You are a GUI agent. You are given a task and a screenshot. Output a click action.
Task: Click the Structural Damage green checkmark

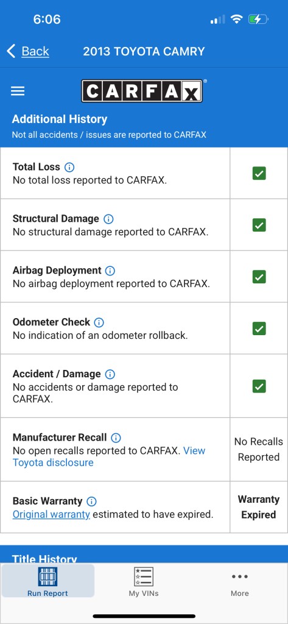point(259,225)
